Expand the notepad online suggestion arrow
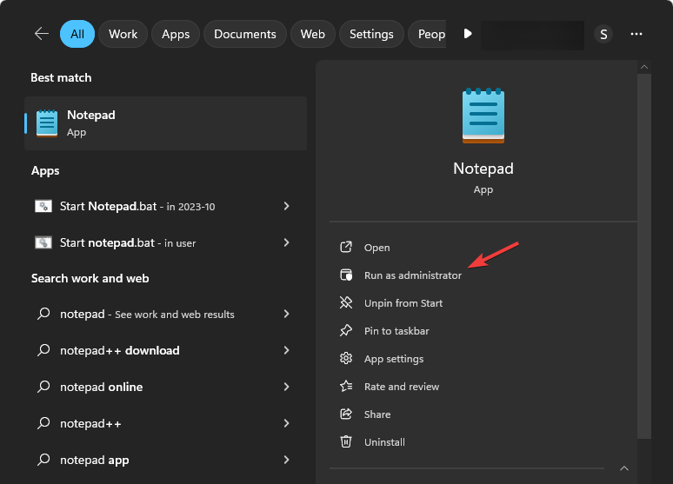The image size is (673, 484). (x=287, y=387)
